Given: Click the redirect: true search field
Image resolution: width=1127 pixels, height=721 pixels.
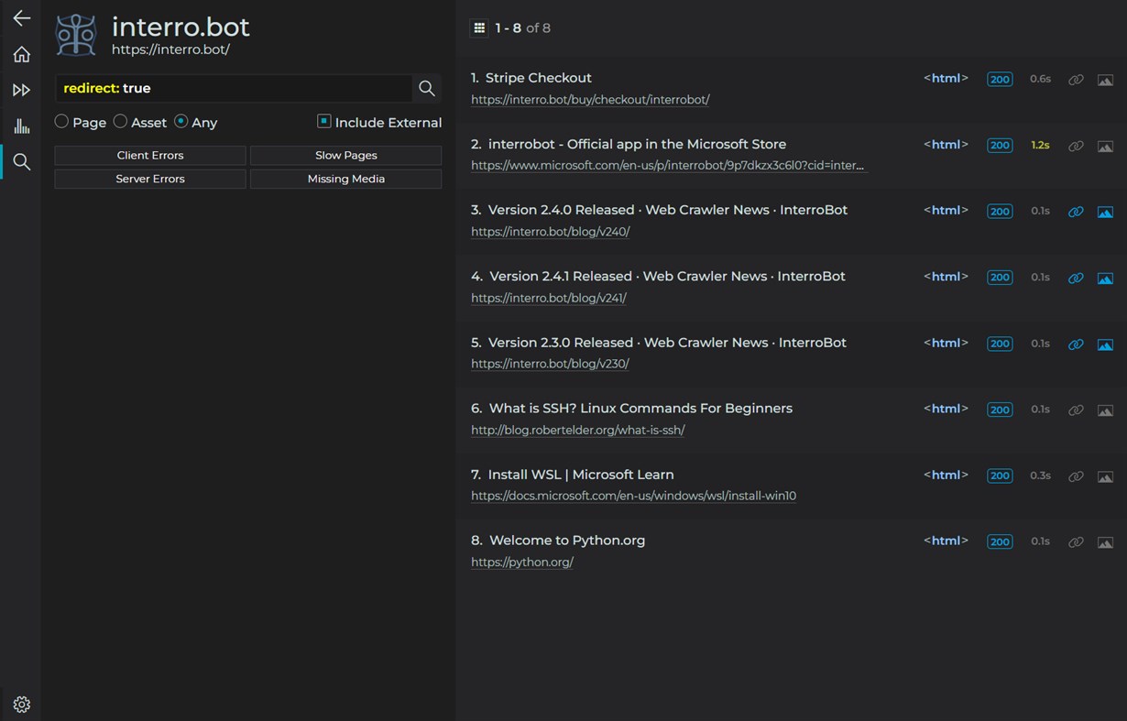Looking at the screenshot, I should click(x=234, y=88).
